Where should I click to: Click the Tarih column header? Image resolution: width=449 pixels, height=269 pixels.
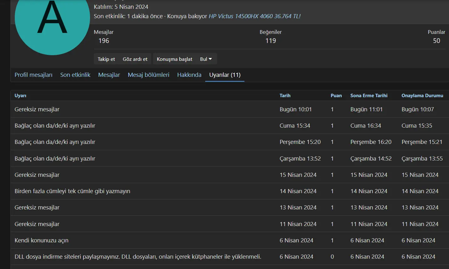point(285,96)
